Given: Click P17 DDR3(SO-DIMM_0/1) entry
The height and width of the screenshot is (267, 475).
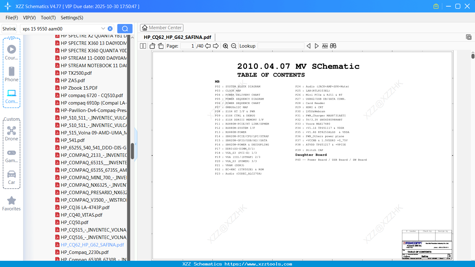Looking at the screenshot, I should point(235,149).
